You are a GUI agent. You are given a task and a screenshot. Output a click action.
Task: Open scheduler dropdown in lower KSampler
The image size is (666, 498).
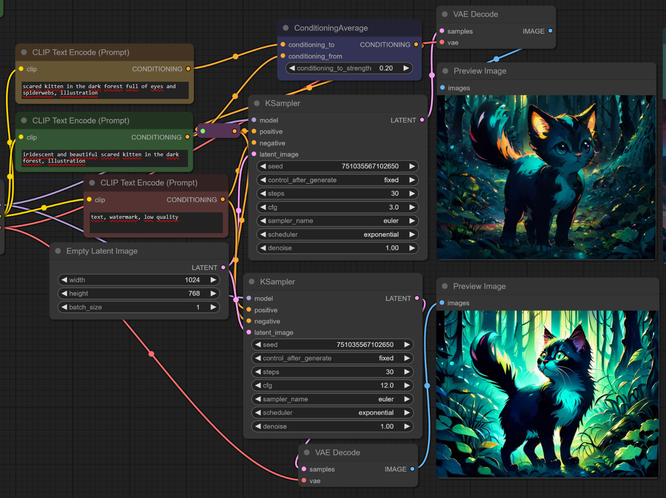(332, 413)
